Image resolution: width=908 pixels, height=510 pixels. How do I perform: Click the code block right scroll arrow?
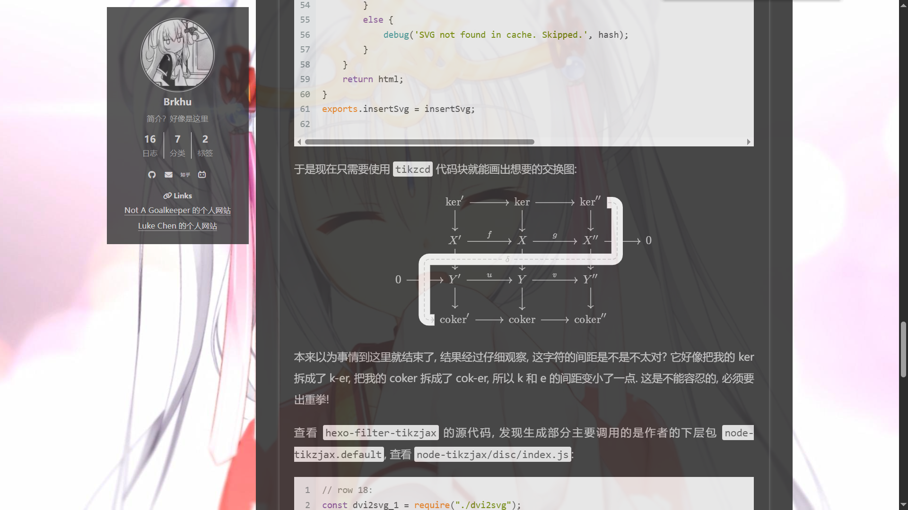[x=749, y=142]
